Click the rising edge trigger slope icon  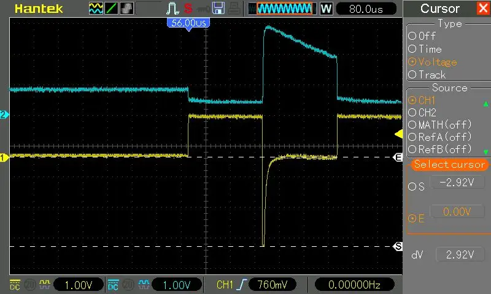242,285
